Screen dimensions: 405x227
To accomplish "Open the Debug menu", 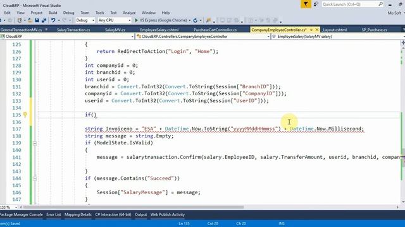I will point(68,13).
